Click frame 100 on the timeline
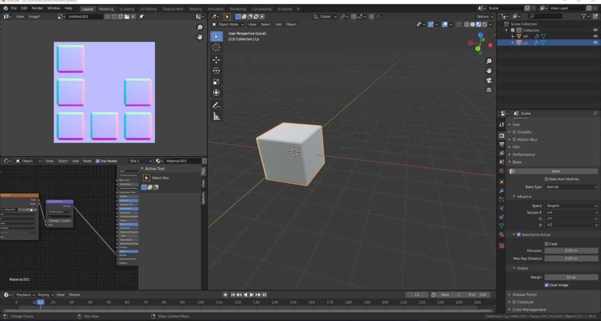Image resolution: width=601 pixels, height=321 pixels. pos(201,302)
